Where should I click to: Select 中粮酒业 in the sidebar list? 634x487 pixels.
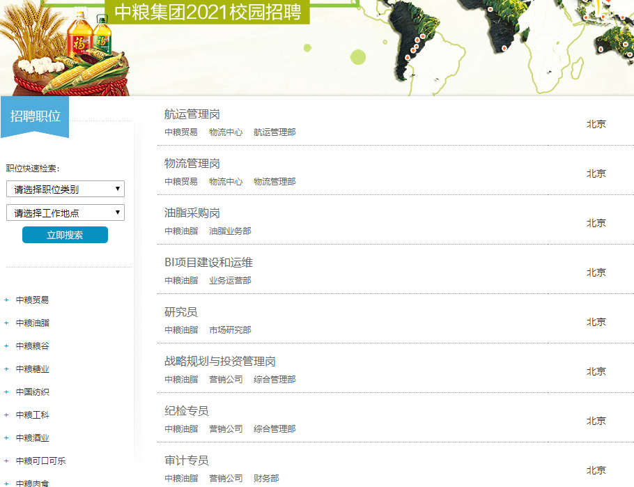[32, 438]
